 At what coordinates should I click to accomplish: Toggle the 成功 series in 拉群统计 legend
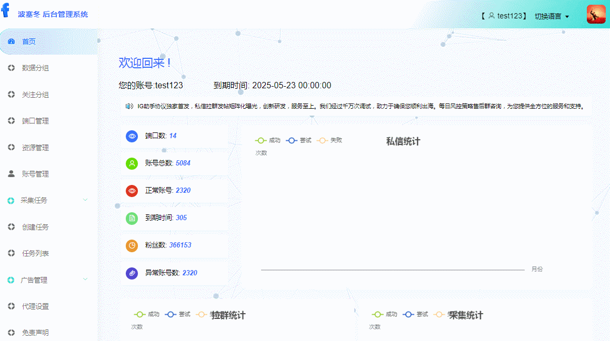(146, 314)
